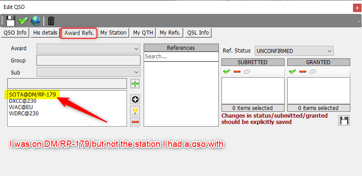Click red minus under GRANTED column

[303, 72]
